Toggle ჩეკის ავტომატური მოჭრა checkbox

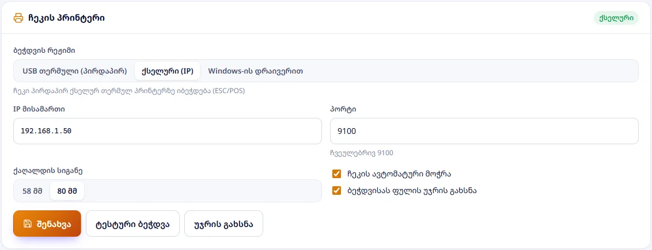(x=336, y=174)
